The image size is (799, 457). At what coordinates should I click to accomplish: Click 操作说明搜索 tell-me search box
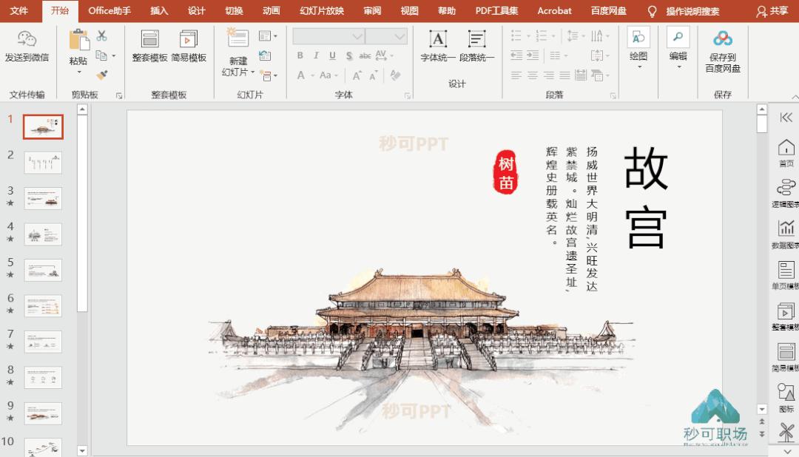[692, 11]
